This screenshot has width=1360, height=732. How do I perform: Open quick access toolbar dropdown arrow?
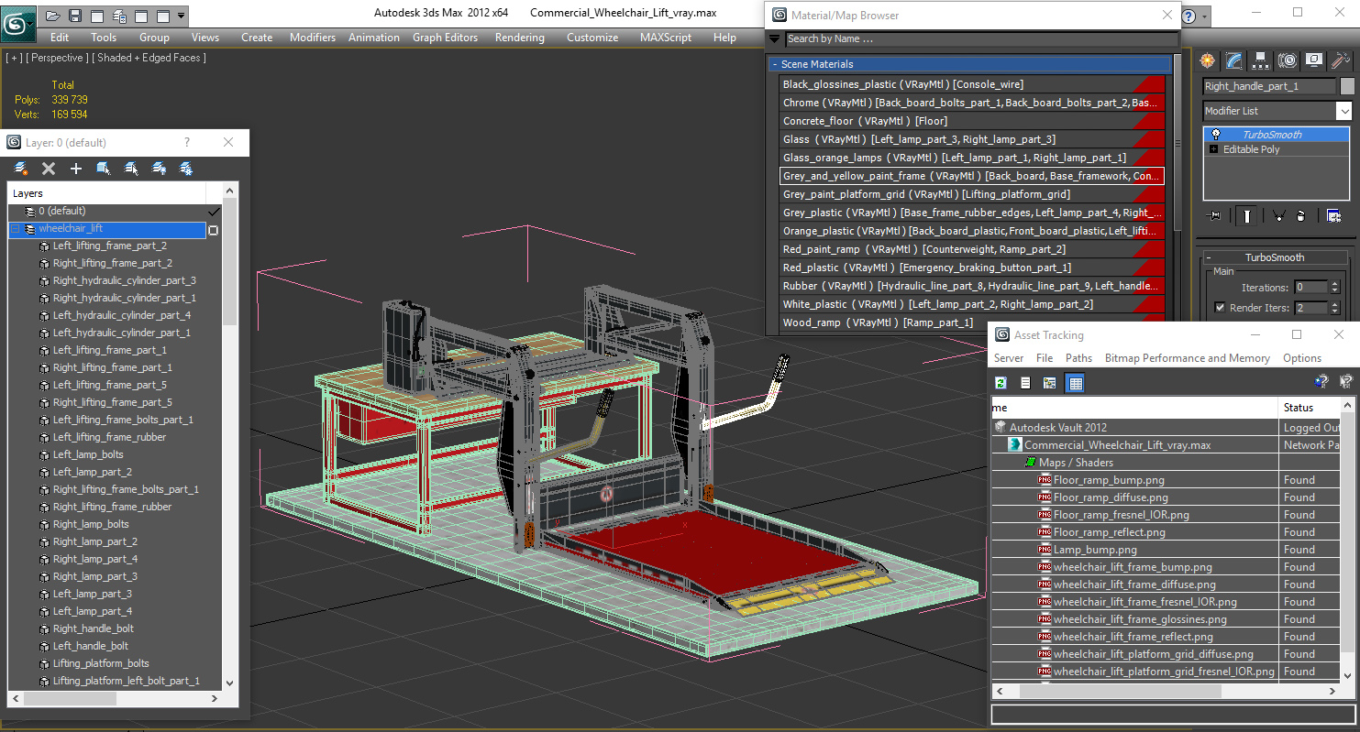182,16
